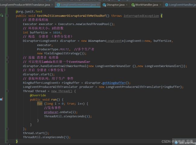This screenshot has width=196, height=145.
Task: Click the class icon on Disruptor.java tab
Action: pos(104,5)
